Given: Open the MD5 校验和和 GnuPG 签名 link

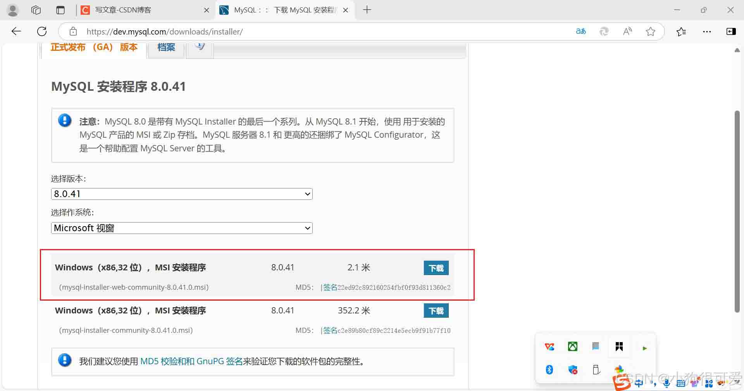Looking at the screenshot, I should click(x=191, y=362).
